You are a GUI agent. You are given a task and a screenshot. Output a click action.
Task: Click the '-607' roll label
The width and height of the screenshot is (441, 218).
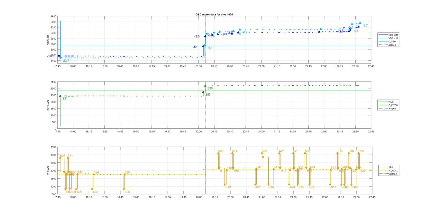(x=271, y=187)
